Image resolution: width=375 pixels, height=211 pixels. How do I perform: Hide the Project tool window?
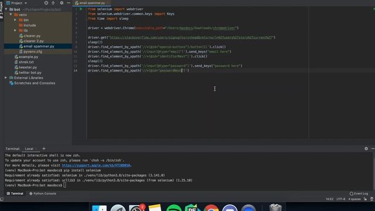[x=69, y=3]
